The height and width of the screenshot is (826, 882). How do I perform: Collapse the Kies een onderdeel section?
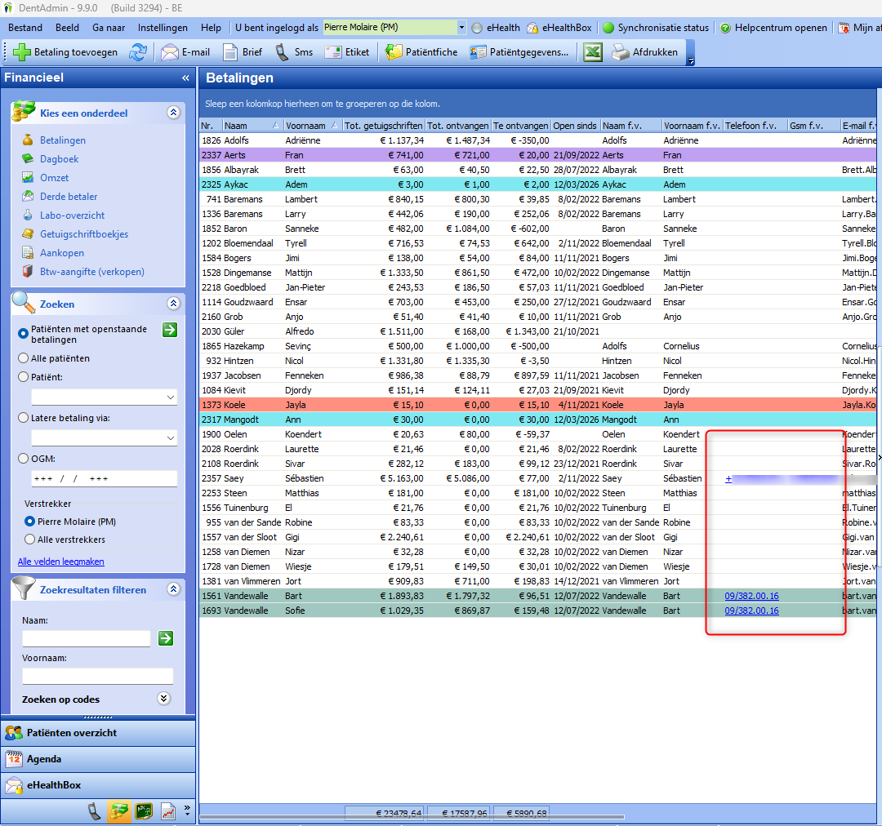(x=173, y=113)
